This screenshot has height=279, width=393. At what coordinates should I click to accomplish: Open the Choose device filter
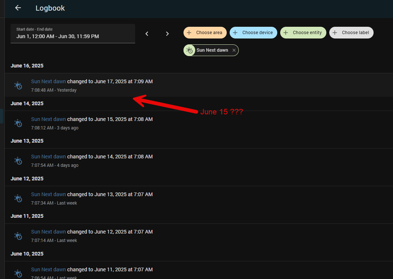point(253,32)
